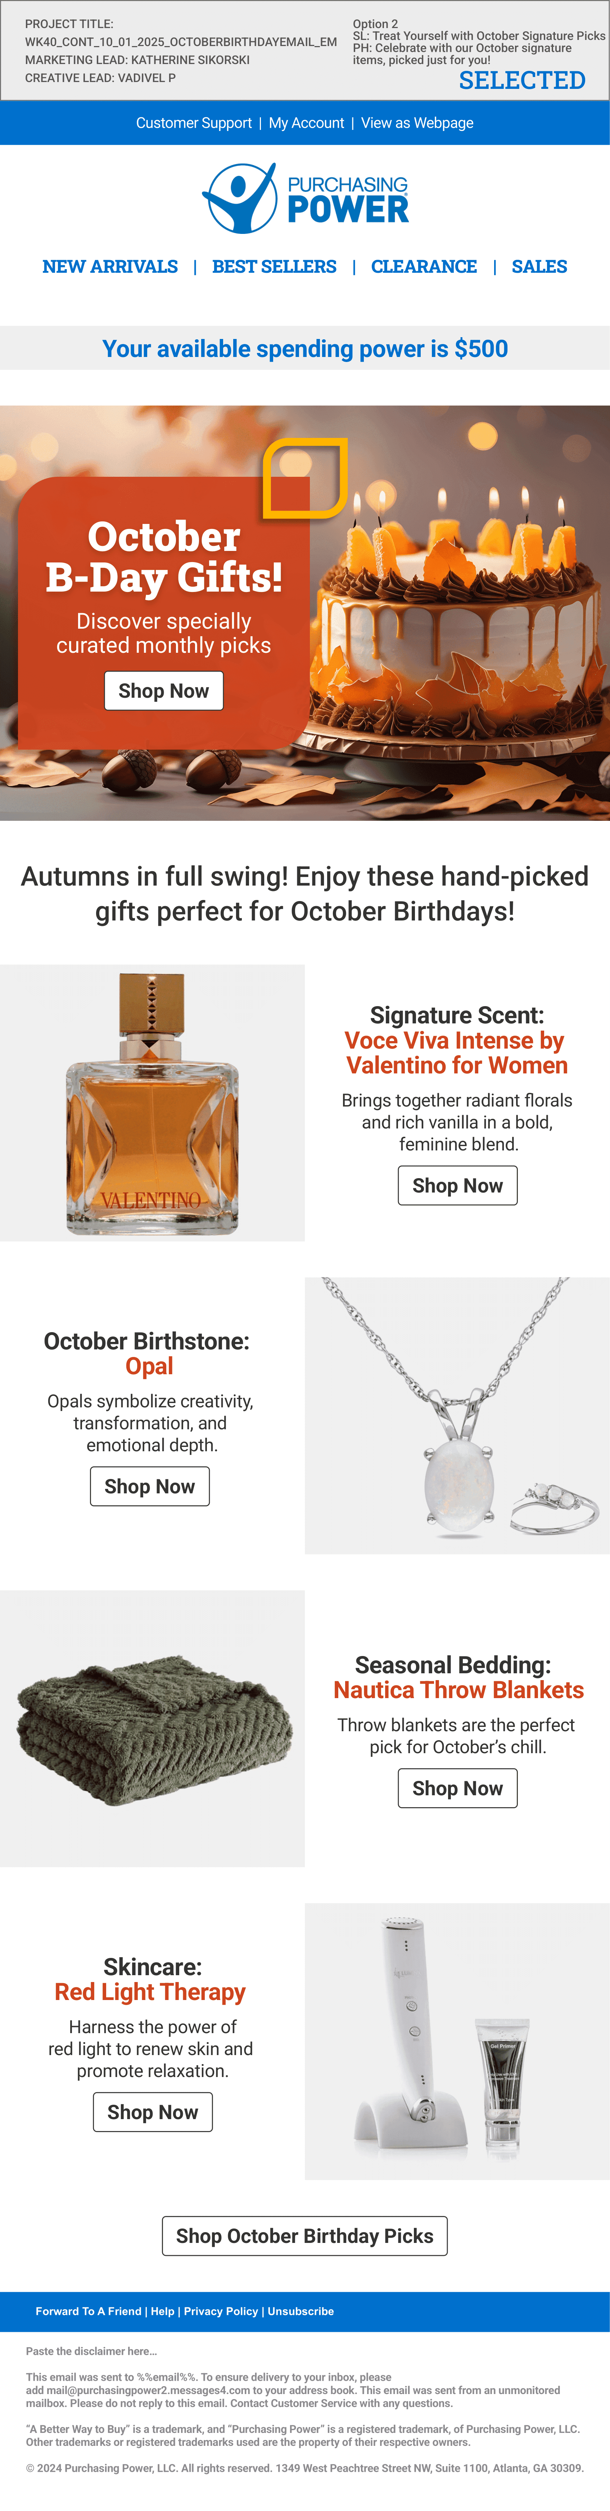Shop Now for Nautica Throw Blankets

pyautogui.click(x=457, y=1788)
